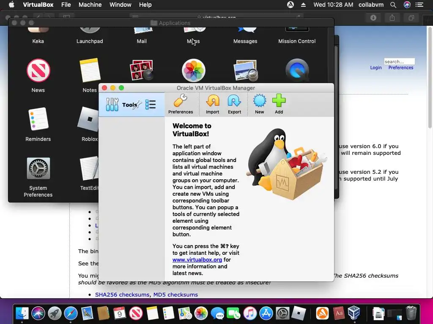Open the VirtualBox app menu
433x324 pixels.
38,5
